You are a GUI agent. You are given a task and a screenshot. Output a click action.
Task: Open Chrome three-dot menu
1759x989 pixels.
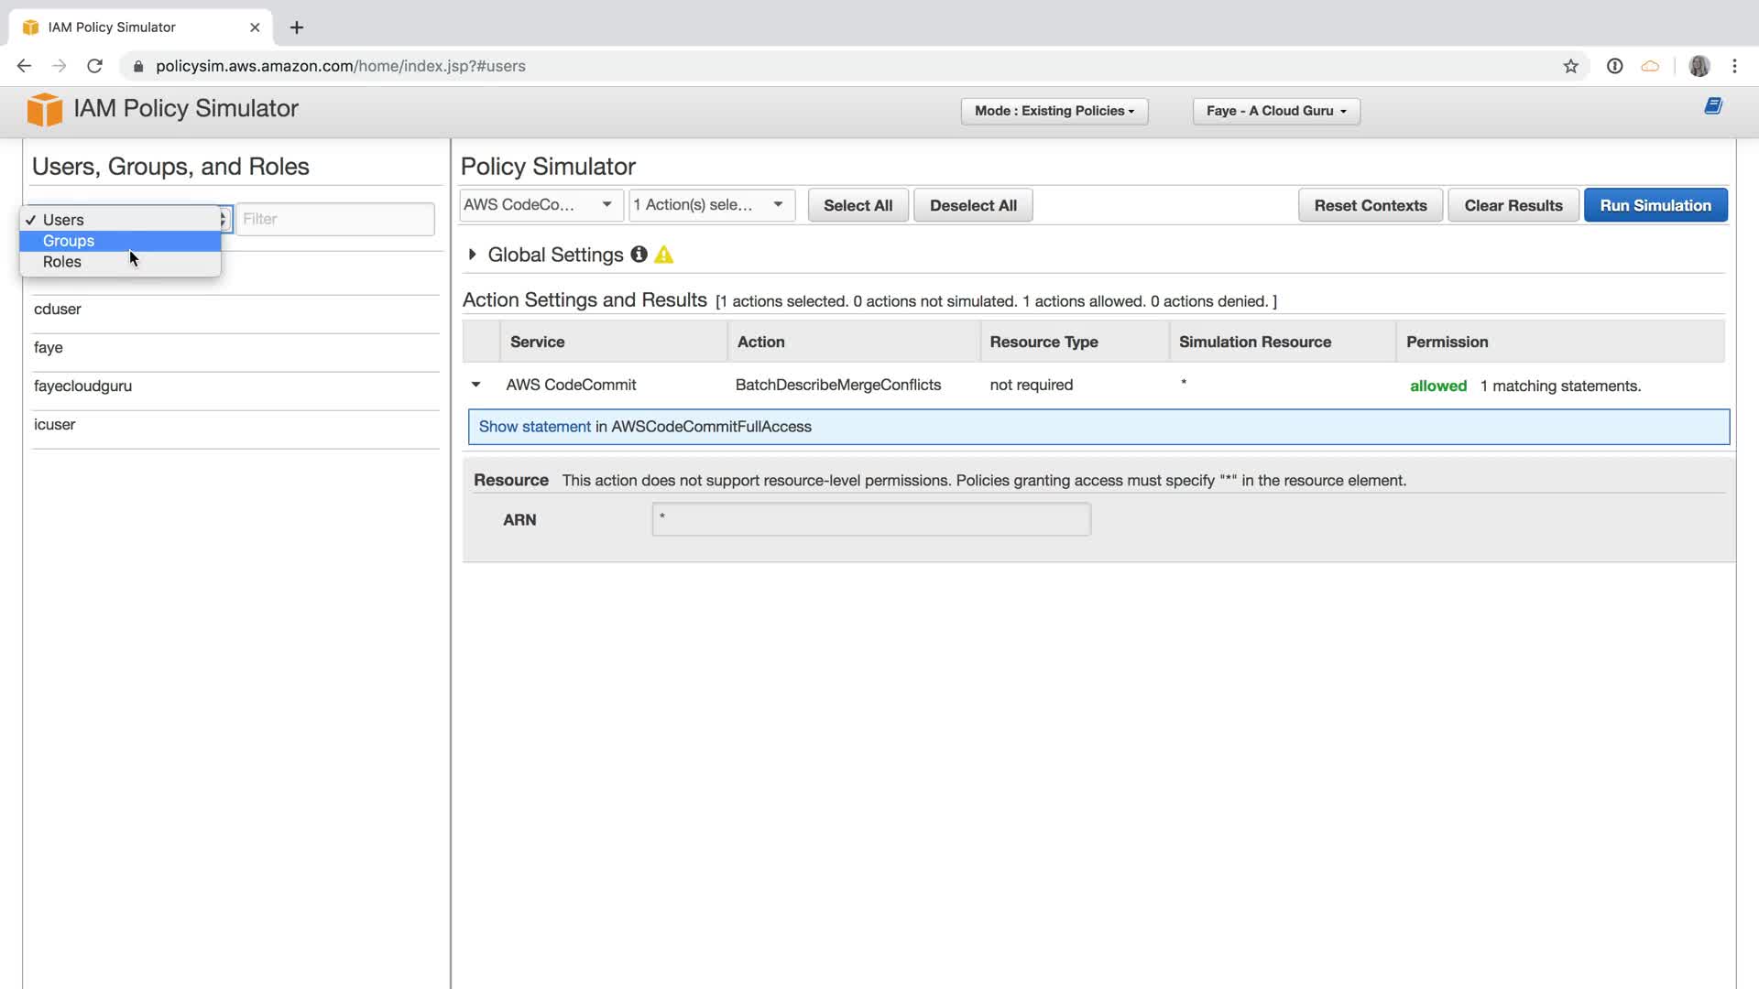tap(1733, 66)
